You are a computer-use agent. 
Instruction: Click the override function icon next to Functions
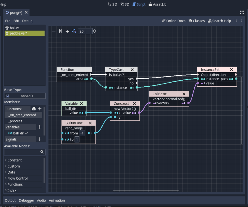tap(34, 109)
